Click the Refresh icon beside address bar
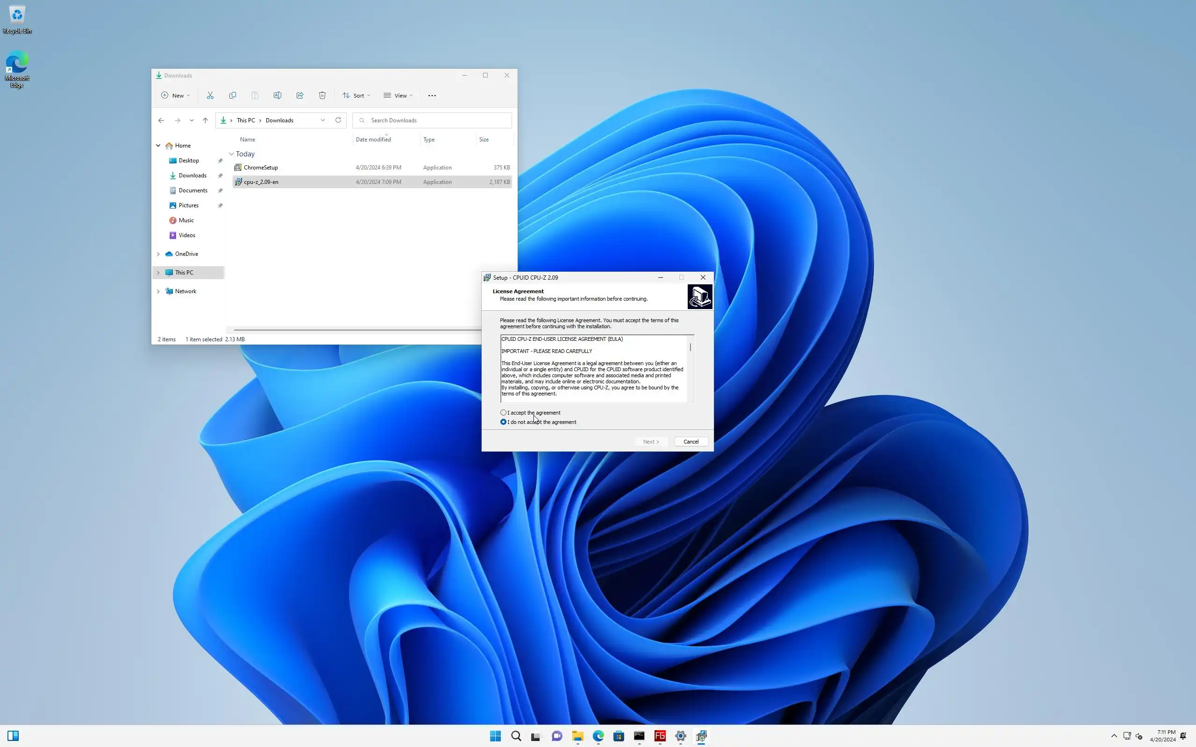Image resolution: width=1196 pixels, height=747 pixels. (x=338, y=120)
